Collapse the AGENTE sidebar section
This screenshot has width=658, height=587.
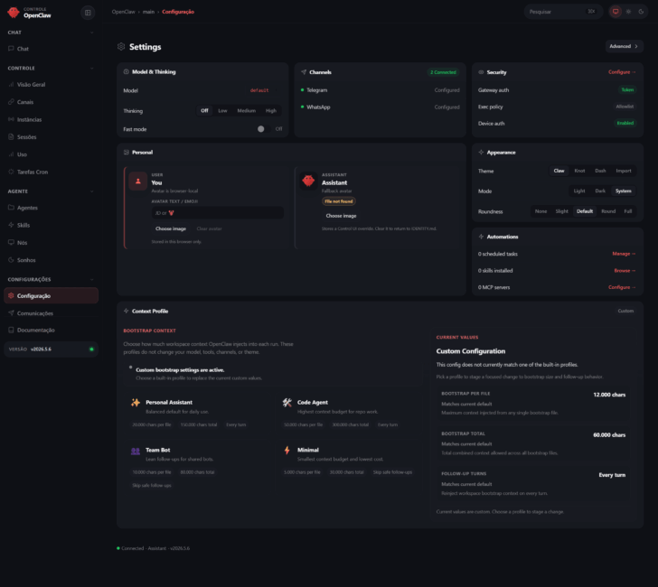click(92, 191)
